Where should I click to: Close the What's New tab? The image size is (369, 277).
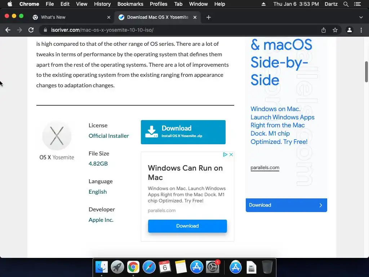(x=109, y=17)
